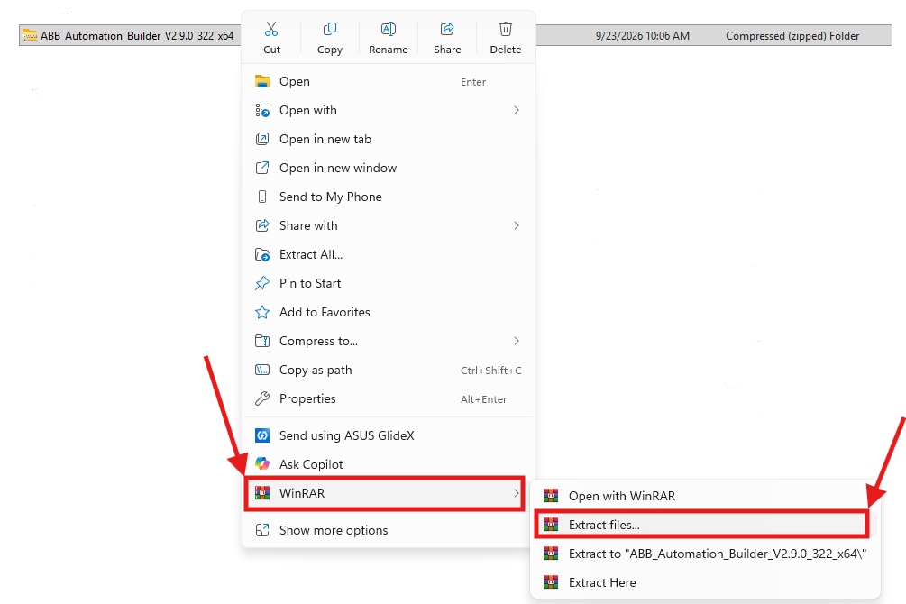Expand the Share with submenu arrow
Viewport: 906px width, 604px height.
click(x=517, y=225)
